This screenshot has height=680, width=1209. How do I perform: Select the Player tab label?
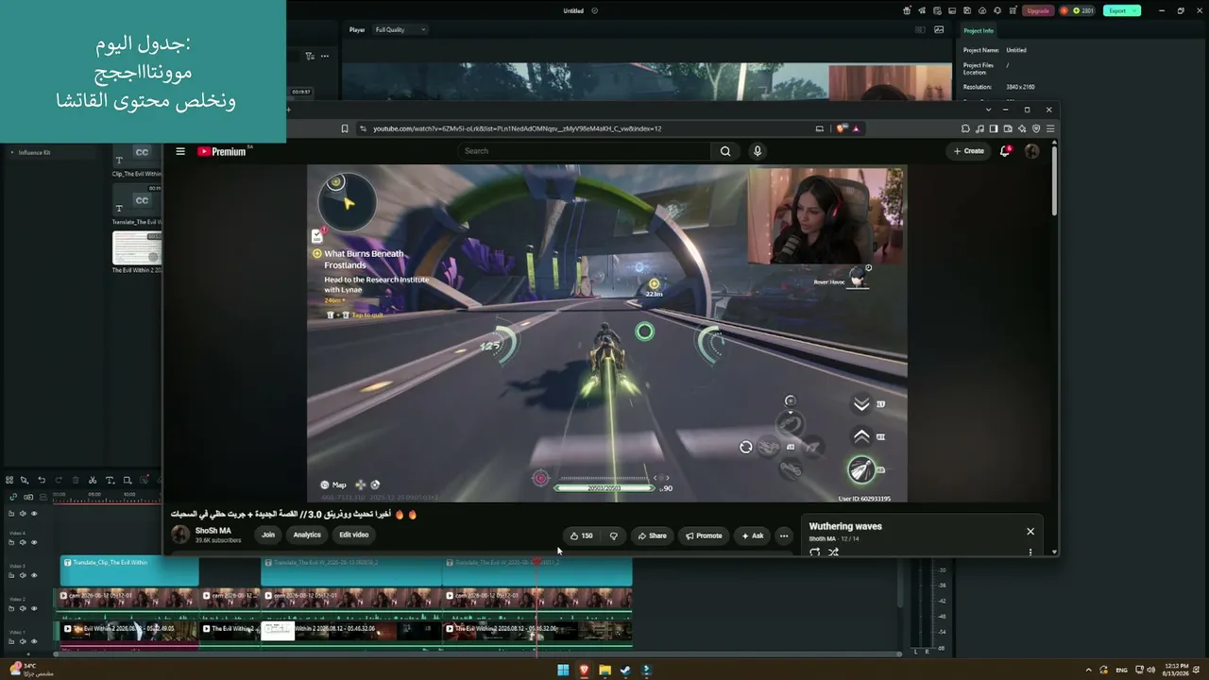[357, 29]
